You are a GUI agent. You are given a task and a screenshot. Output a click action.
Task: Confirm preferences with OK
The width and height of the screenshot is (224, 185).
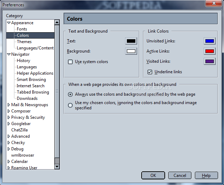pyautogui.click(x=153, y=175)
